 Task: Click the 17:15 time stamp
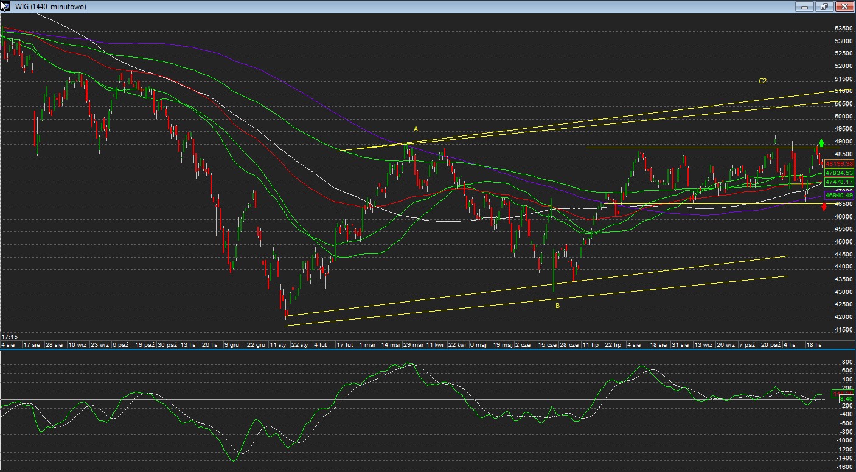(x=9, y=336)
